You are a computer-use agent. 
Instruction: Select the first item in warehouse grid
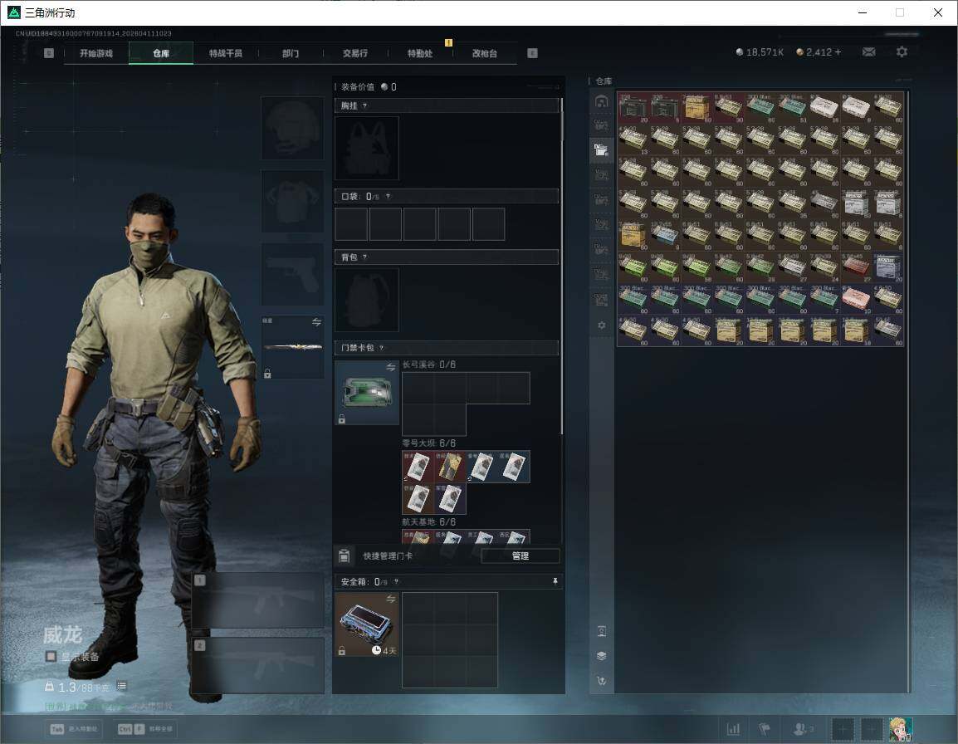(x=633, y=108)
